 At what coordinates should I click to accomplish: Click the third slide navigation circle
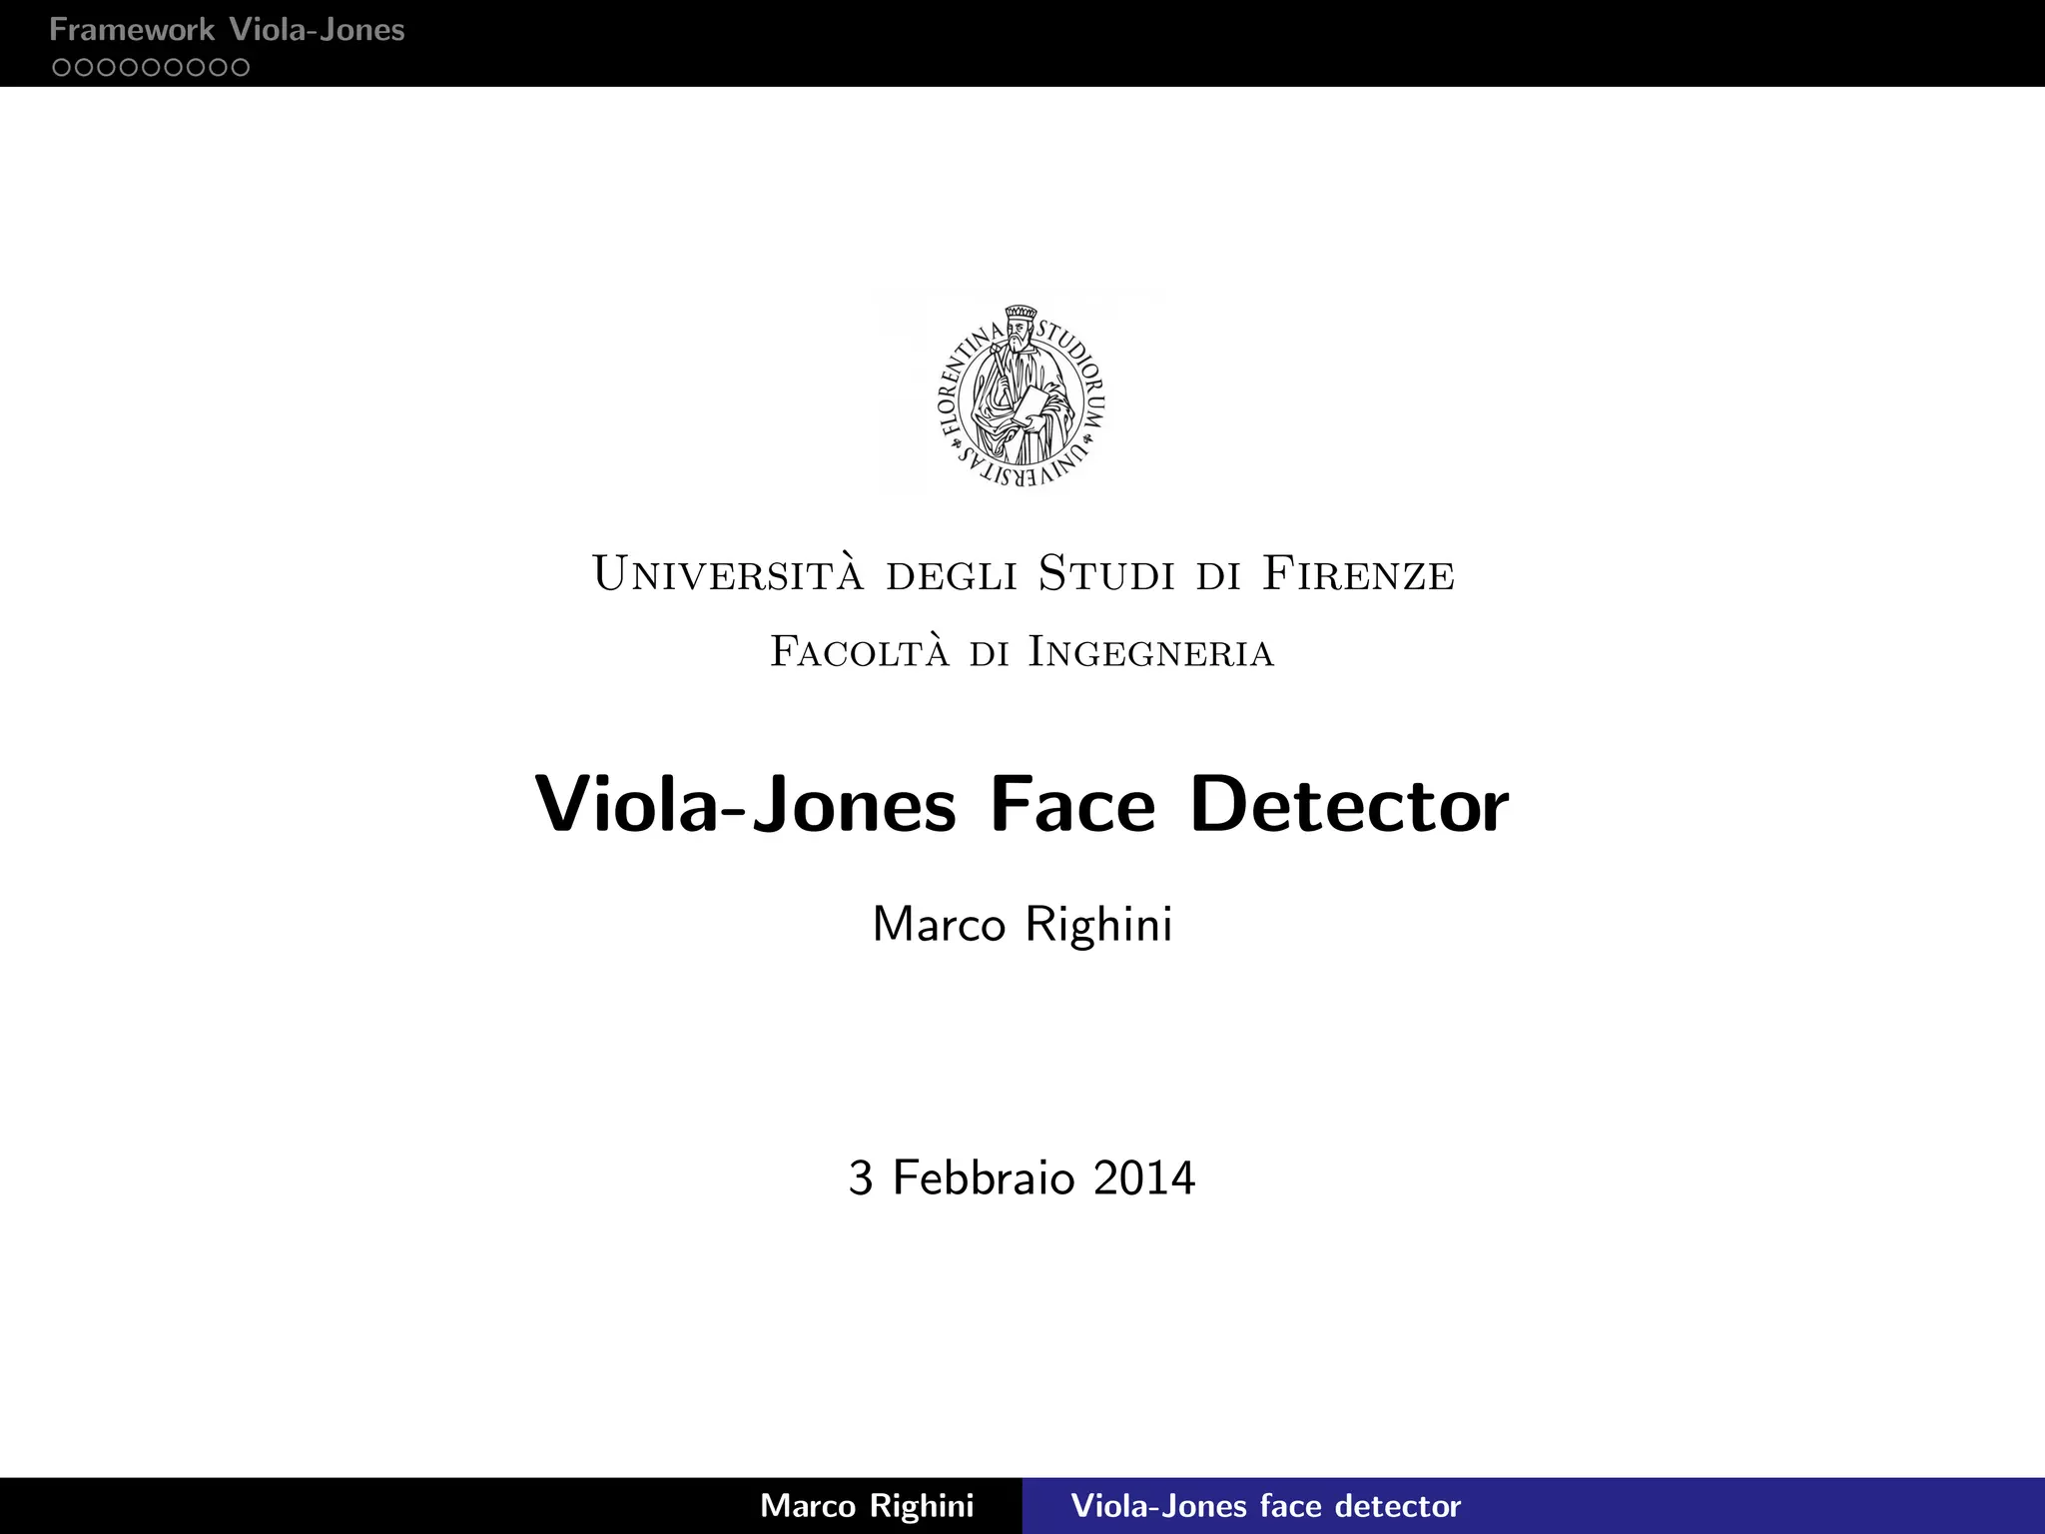coord(106,67)
